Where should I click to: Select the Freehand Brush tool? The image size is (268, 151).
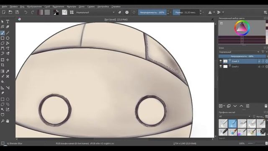(x=3, y=33)
